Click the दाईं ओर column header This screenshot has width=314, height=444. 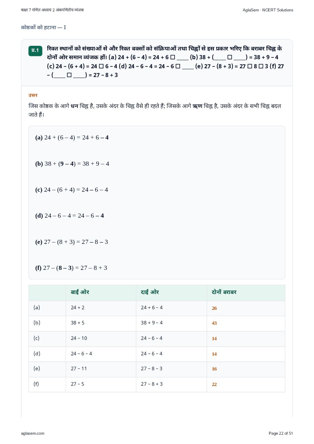tap(150, 292)
